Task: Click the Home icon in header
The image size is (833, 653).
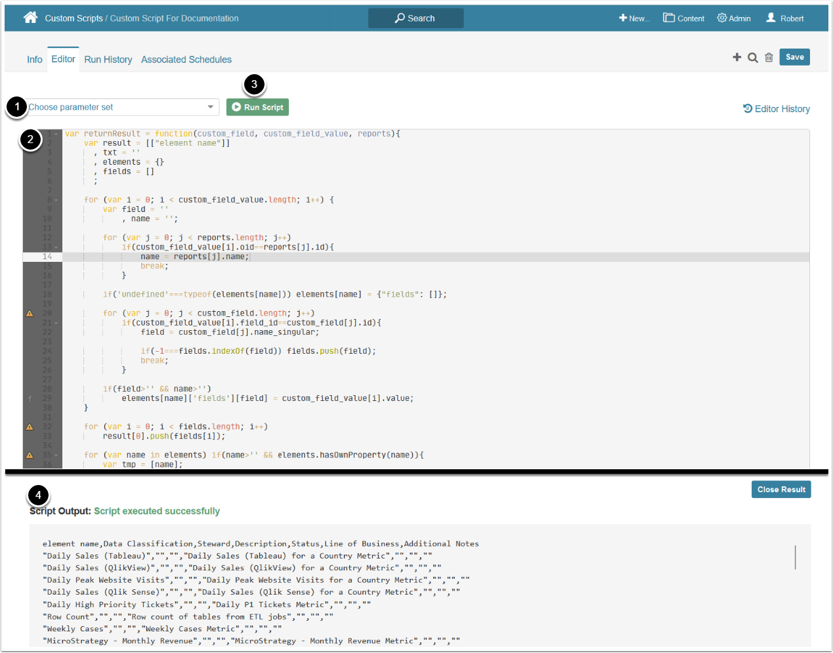Action: pyautogui.click(x=30, y=18)
